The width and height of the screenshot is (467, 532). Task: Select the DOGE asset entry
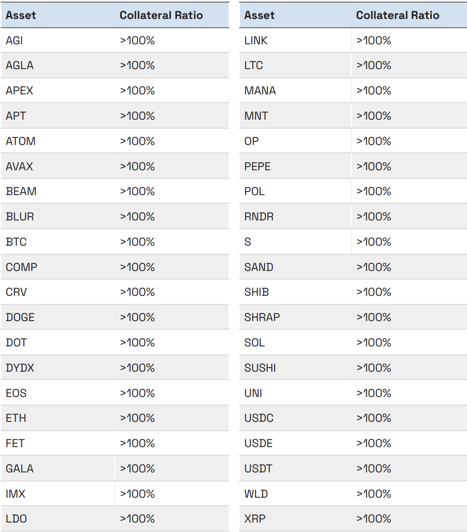(x=20, y=317)
